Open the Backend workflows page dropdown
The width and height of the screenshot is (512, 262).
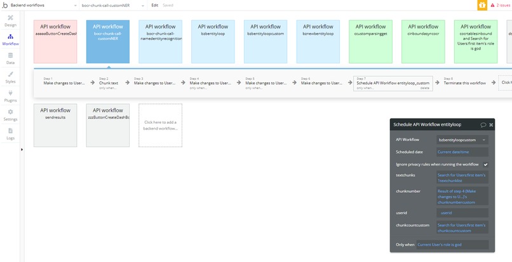click(x=44, y=5)
